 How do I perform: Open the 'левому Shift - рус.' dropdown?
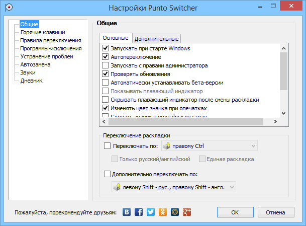(174, 187)
